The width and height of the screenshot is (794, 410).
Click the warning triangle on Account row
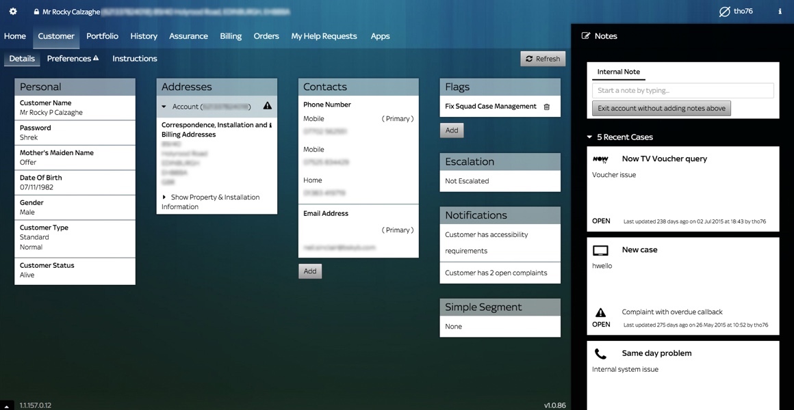click(267, 106)
